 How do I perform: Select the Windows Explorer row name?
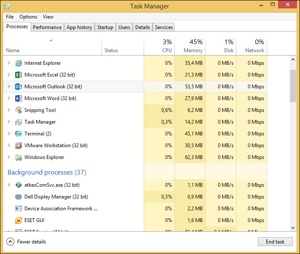tap(44, 157)
